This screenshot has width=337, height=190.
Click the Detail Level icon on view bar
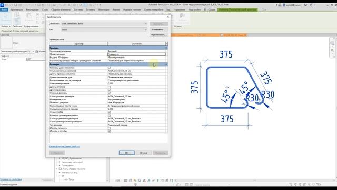coord(126,180)
